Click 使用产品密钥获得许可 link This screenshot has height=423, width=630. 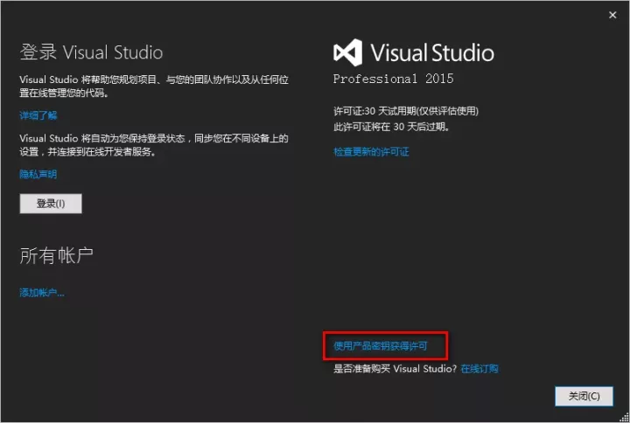(x=381, y=346)
